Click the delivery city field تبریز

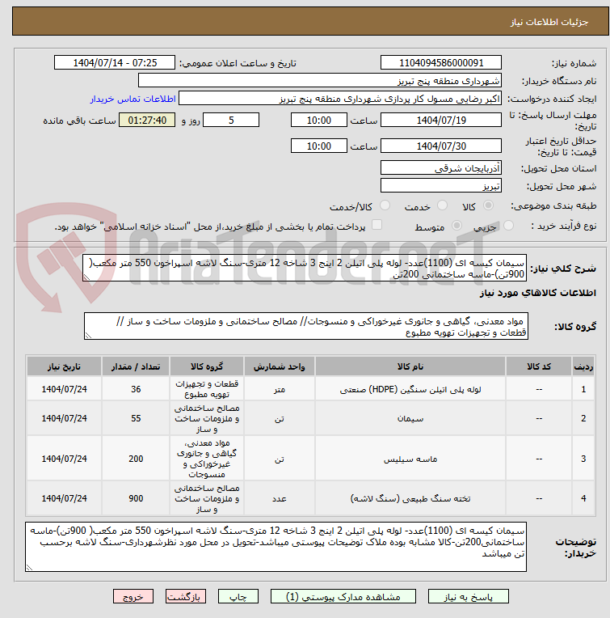[x=441, y=185]
